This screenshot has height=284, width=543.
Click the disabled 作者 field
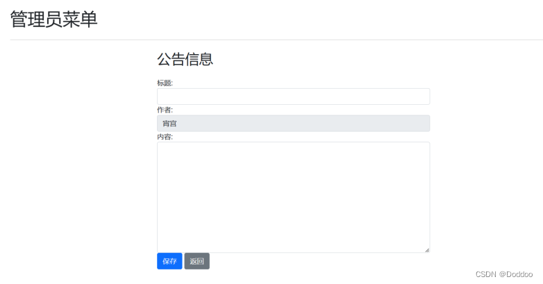tap(293, 124)
